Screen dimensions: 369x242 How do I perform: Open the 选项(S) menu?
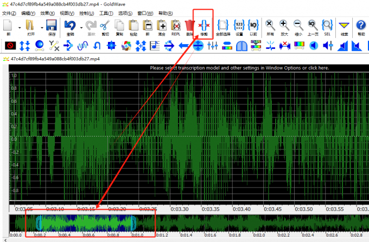(x=125, y=13)
